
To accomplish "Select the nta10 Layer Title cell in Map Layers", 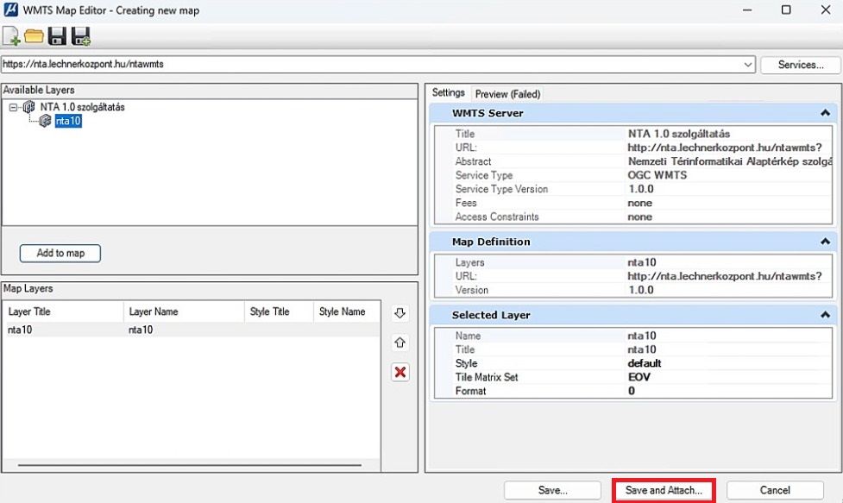I will 20,330.
